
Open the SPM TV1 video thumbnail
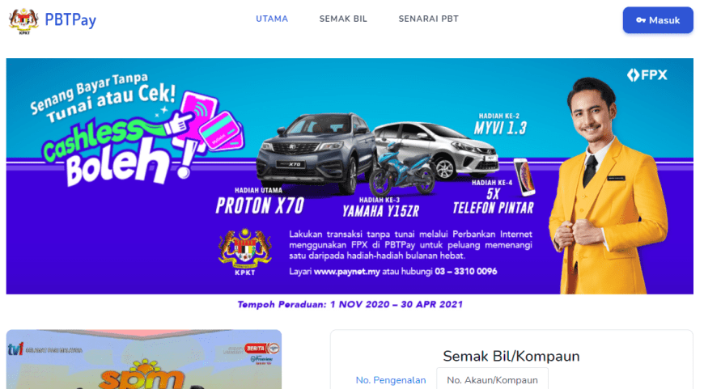144,359
